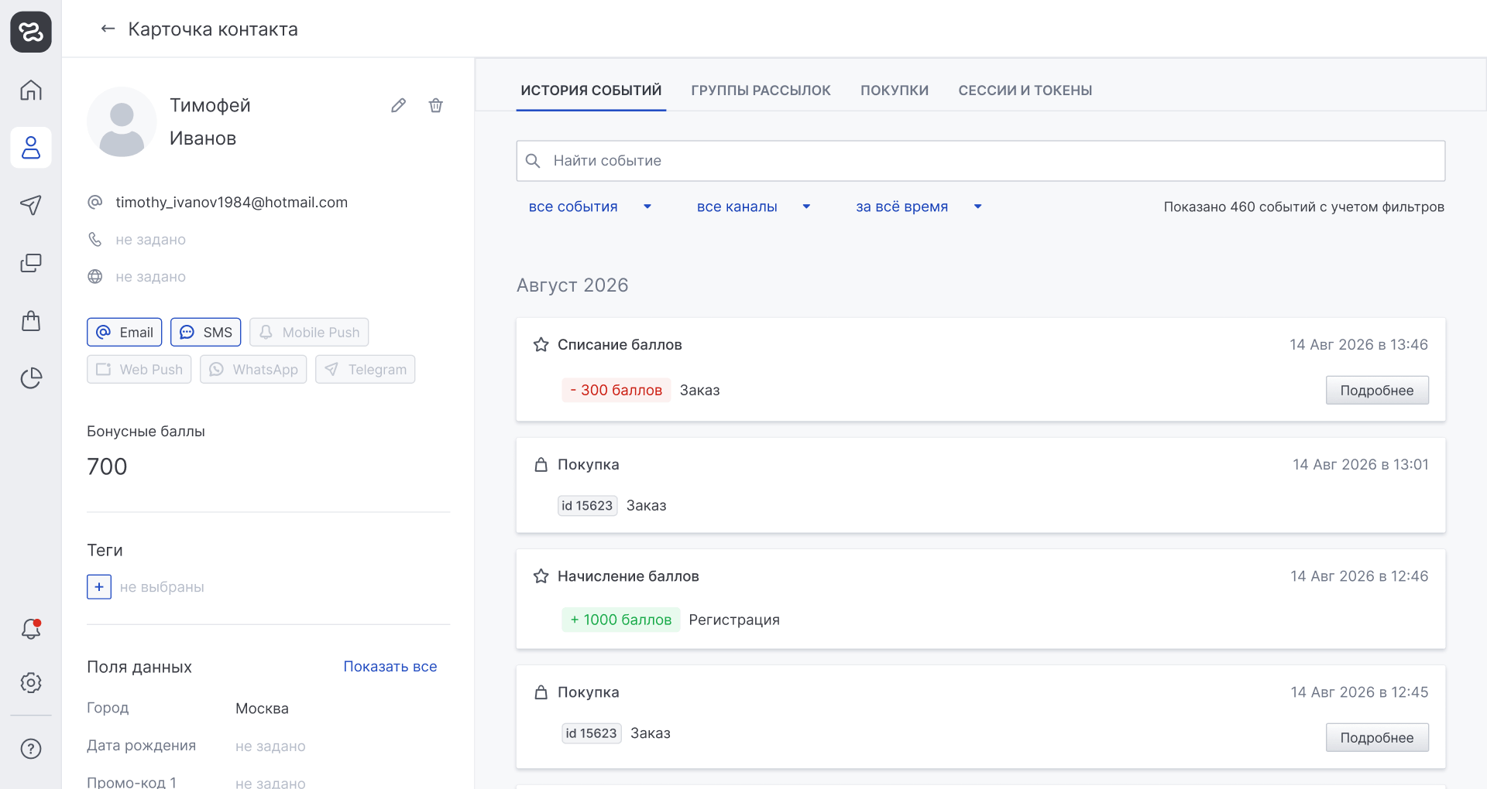Click Подробнее on Списание баллов event
Image resolution: width=1487 pixels, height=789 pixels.
pyautogui.click(x=1377, y=390)
